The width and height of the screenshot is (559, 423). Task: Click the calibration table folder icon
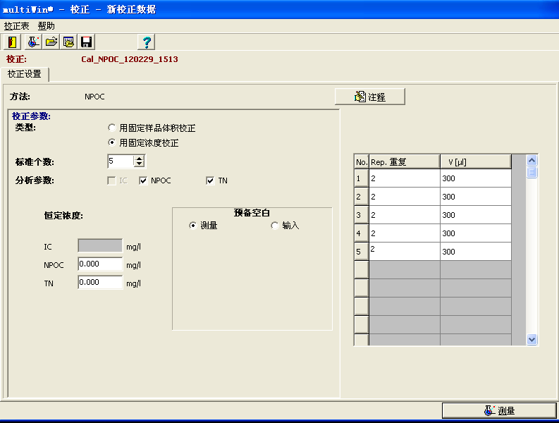coord(69,42)
